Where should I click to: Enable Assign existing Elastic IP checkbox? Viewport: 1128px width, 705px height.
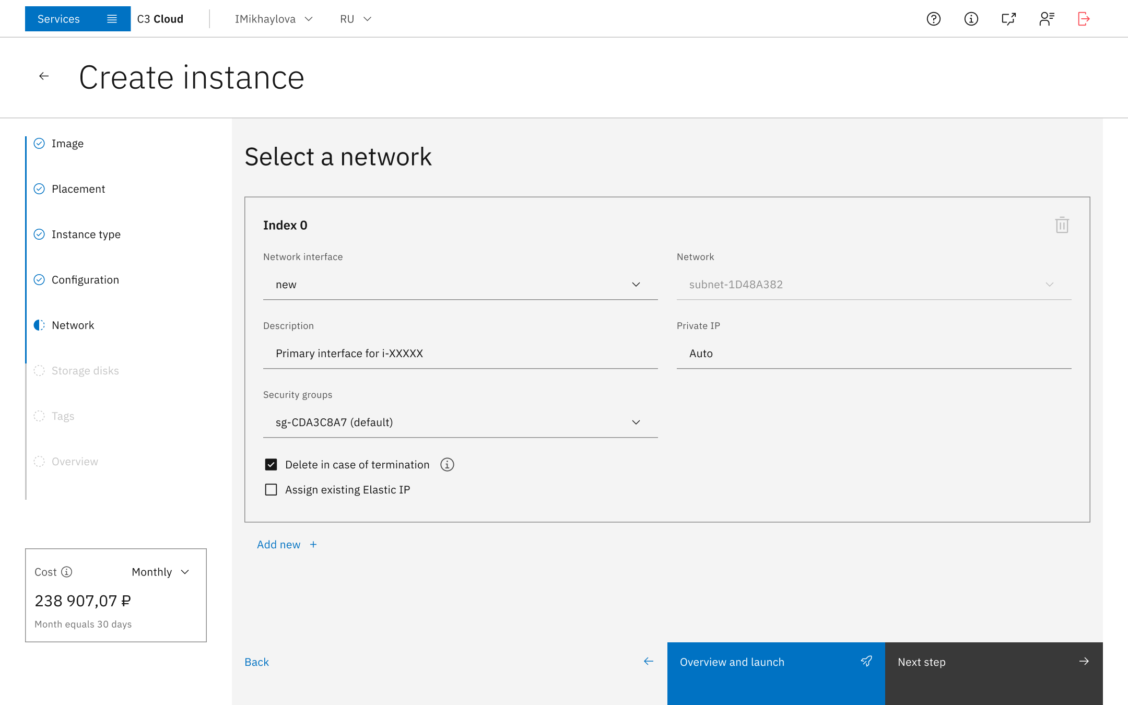click(x=271, y=489)
